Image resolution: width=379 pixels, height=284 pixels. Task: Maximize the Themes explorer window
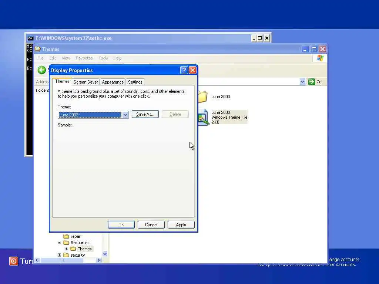tap(314, 49)
